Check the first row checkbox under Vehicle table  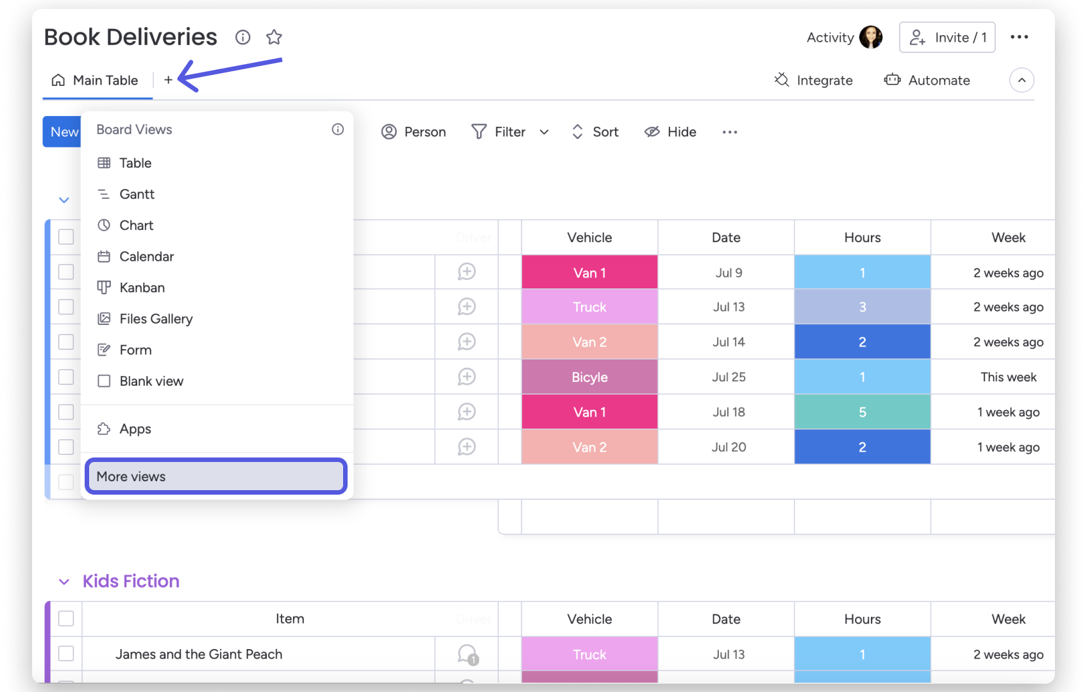(x=66, y=272)
